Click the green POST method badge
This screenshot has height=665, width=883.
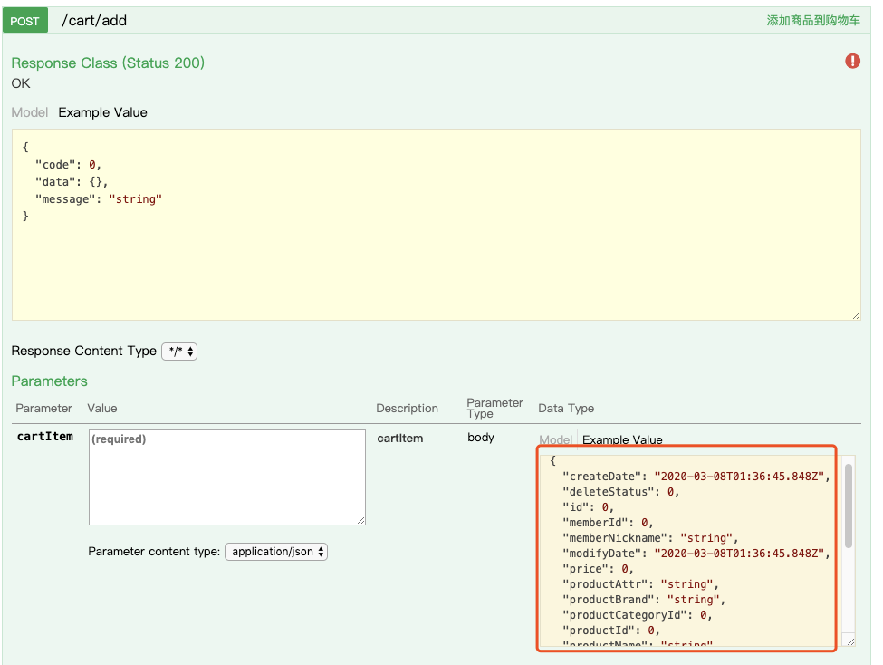coord(24,21)
